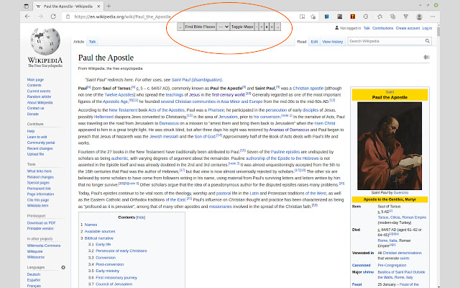Open the View history tab
Viewport: 460px width, 288px height.
click(x=332, y=42)
